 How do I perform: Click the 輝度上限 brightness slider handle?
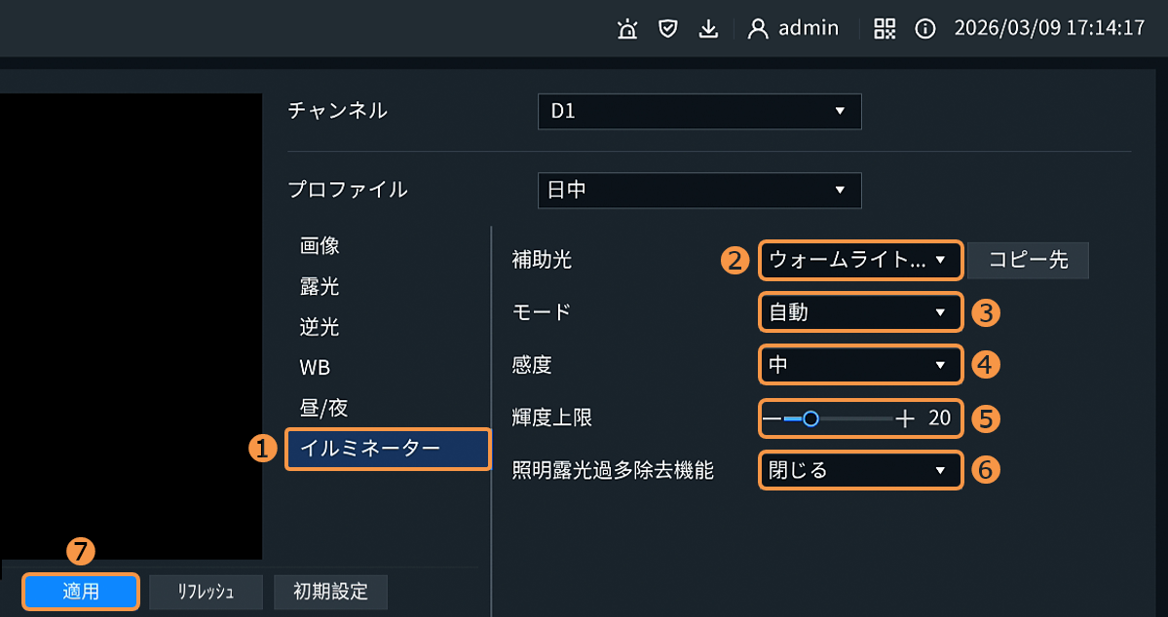click(x=810, y=419)
